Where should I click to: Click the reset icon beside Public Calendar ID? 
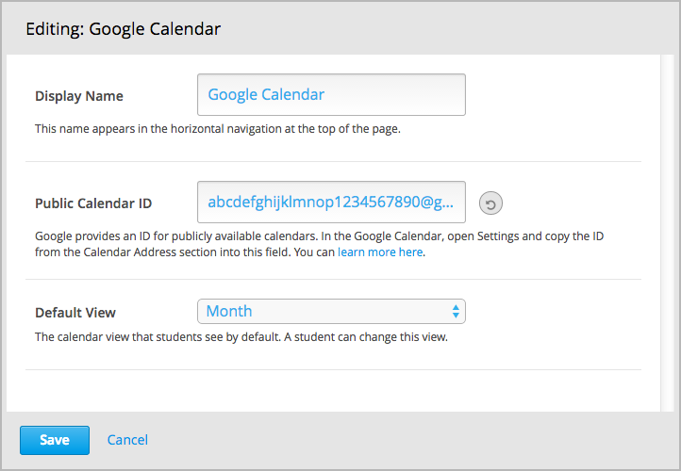click(490, 203)
